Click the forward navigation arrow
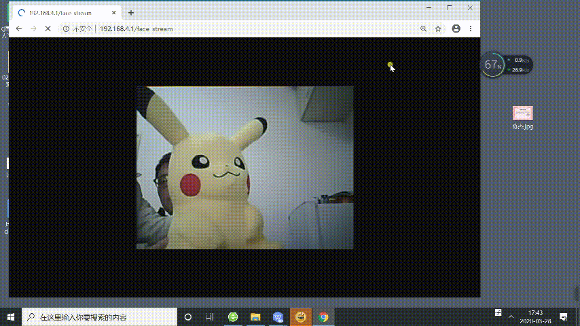The image size is (580, 326). (x=33, y=29)
